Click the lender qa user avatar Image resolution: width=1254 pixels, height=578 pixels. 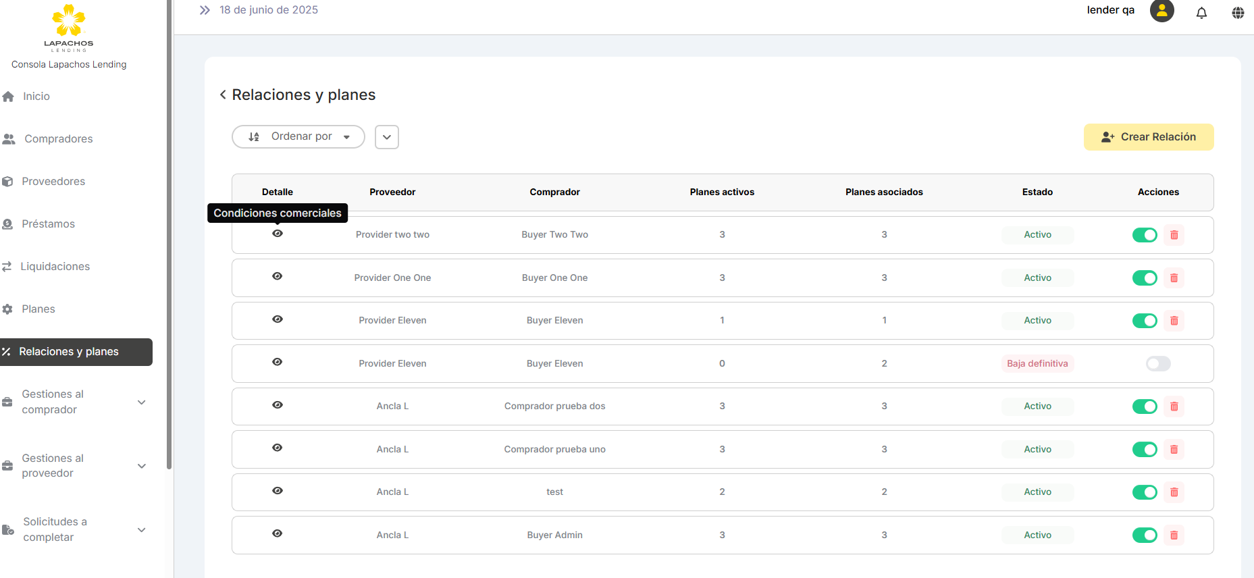[1161, 11]
